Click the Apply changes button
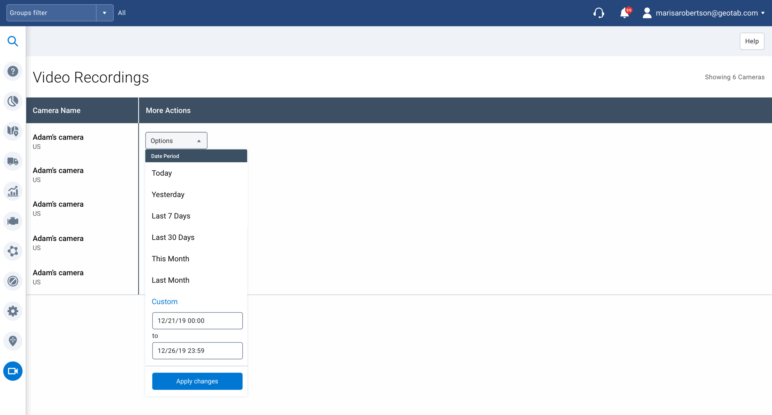 [197, 381]
